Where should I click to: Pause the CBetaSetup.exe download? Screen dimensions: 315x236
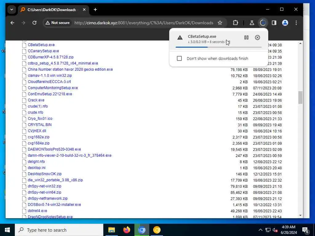(x=246, y=37)
